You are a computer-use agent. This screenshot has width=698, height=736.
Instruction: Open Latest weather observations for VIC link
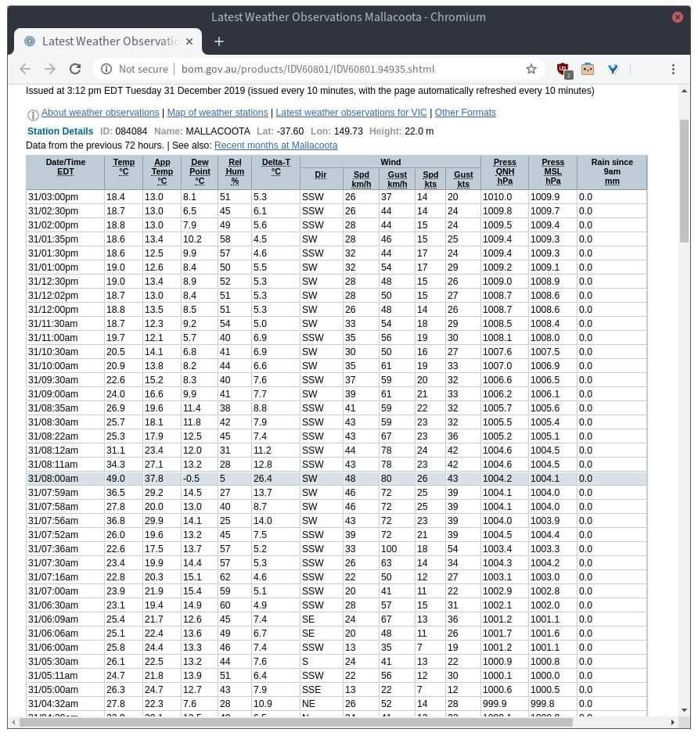pos(351,113)
